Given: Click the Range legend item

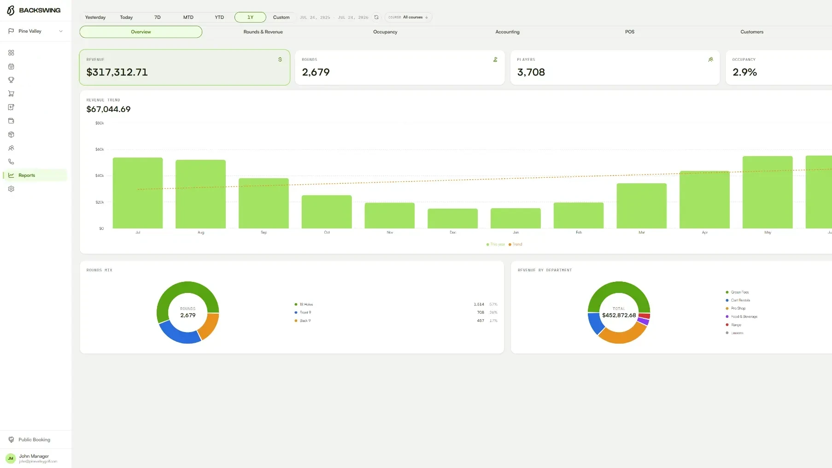Looking at the screenshot, I should [x=733, y=325].
